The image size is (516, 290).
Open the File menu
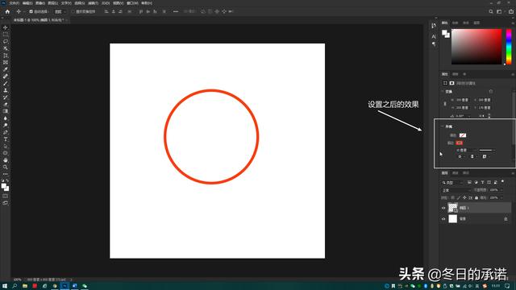pos(14,3)
